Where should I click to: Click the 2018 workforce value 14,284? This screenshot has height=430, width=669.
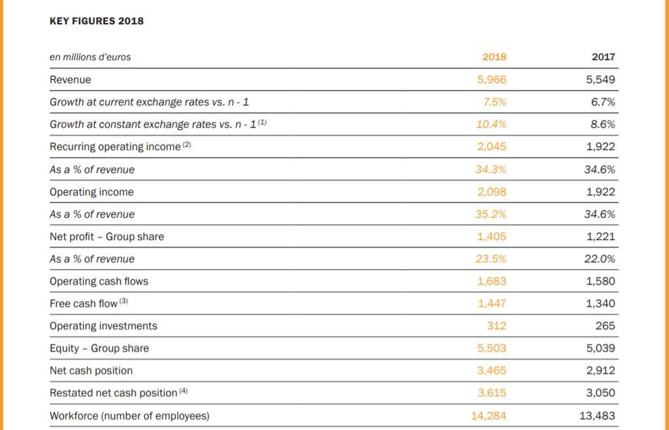[489, 416]
